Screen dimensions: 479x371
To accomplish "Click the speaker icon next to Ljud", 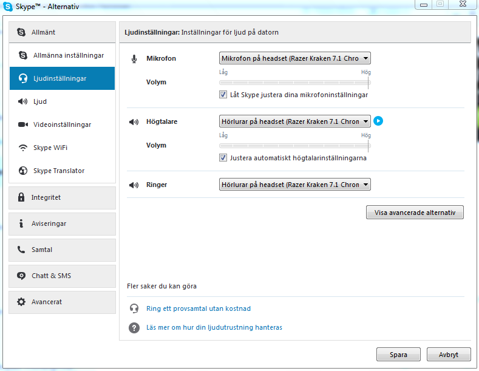I will pyautogui.click(x=23, y=101).
